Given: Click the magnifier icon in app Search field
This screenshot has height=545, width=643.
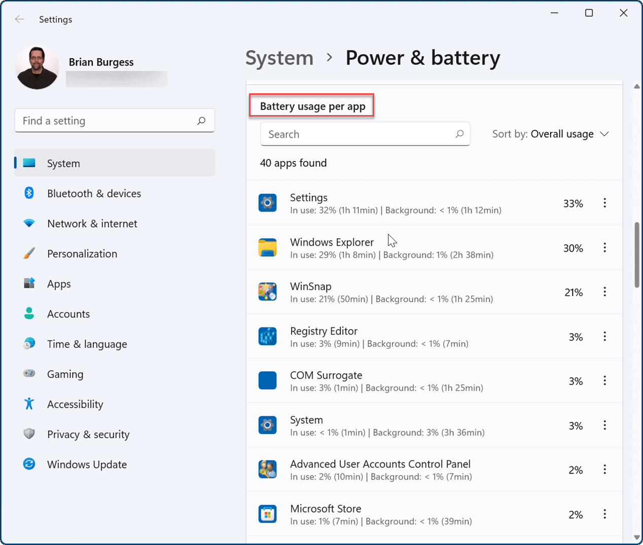Looking at the screenshot, I should coord(459,134).
